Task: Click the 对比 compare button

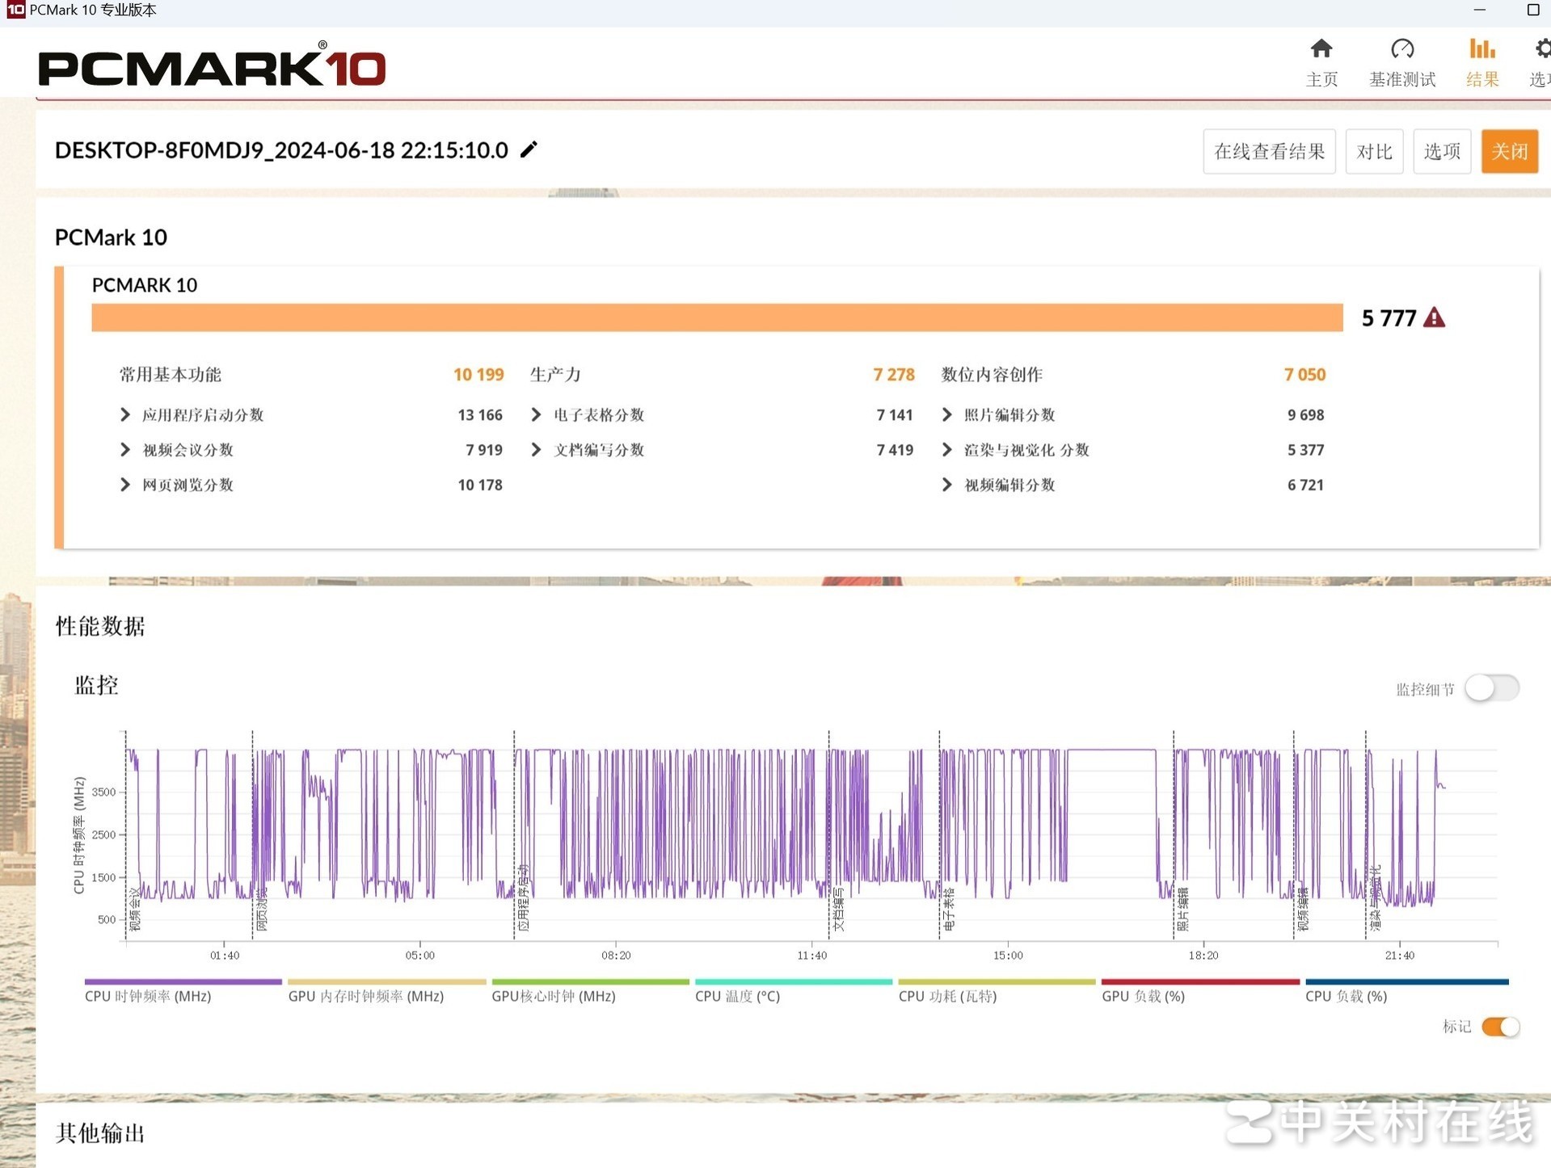Action: (x=1374, y=151)
